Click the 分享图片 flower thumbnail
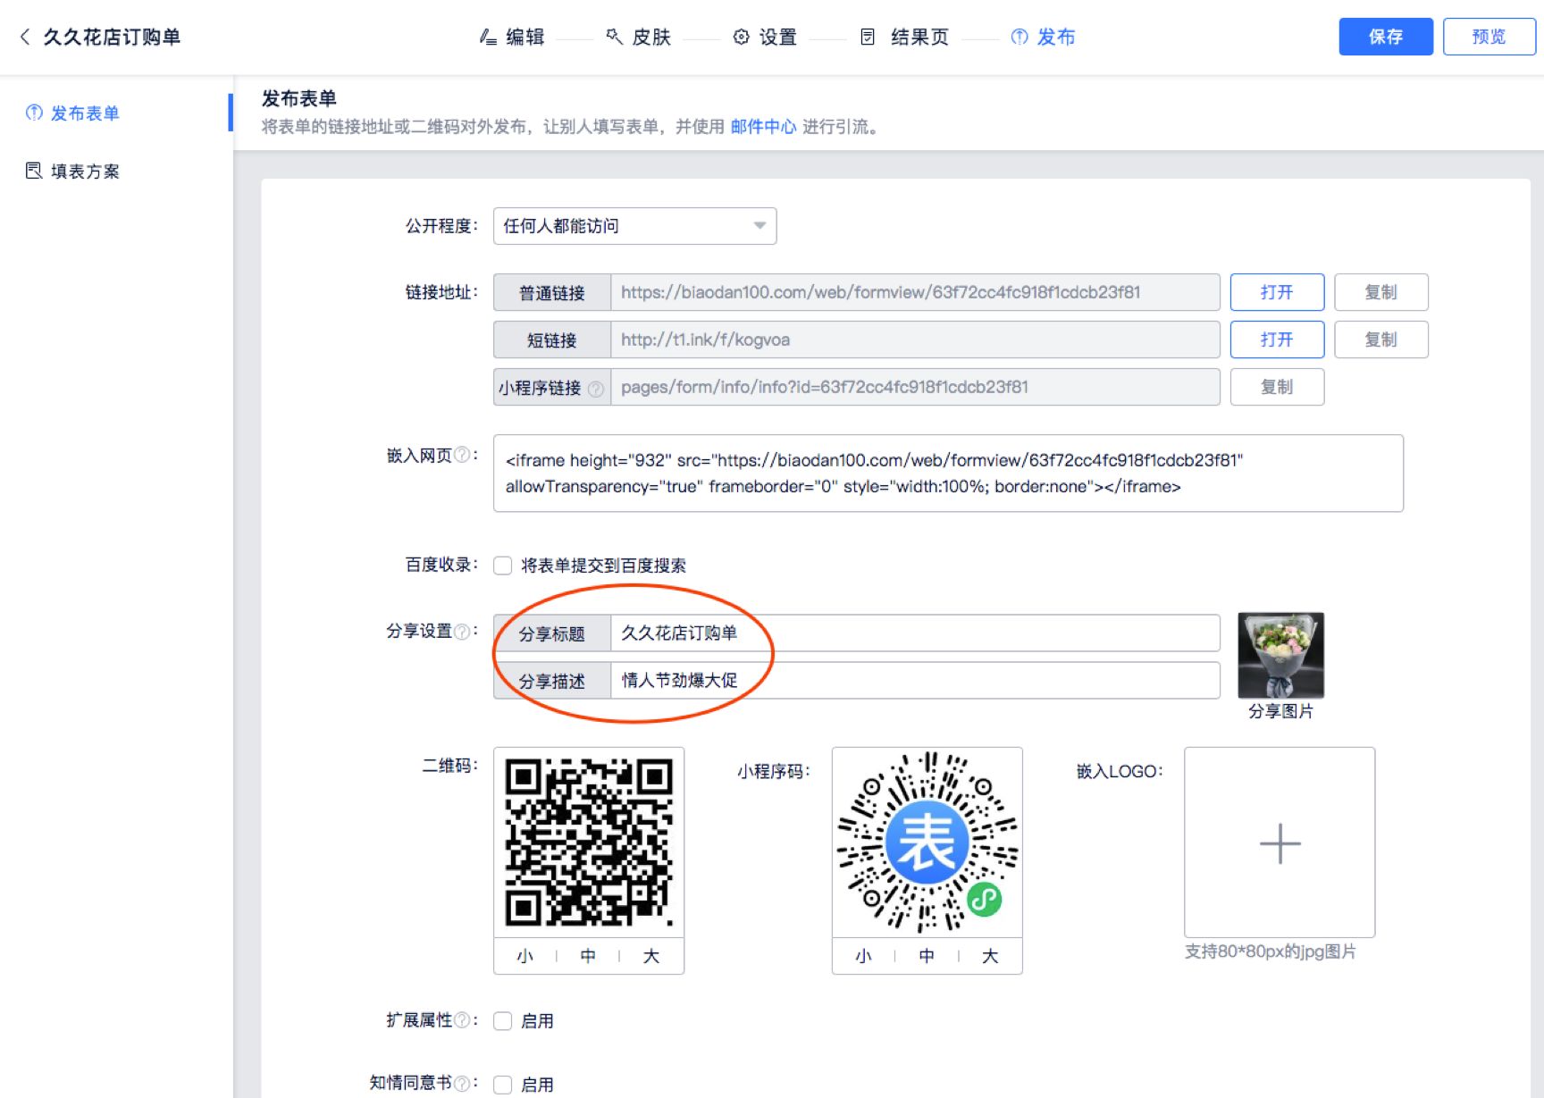Screen dimensions: 1544x1098 pyautogui.click(x=1280, y=656)
